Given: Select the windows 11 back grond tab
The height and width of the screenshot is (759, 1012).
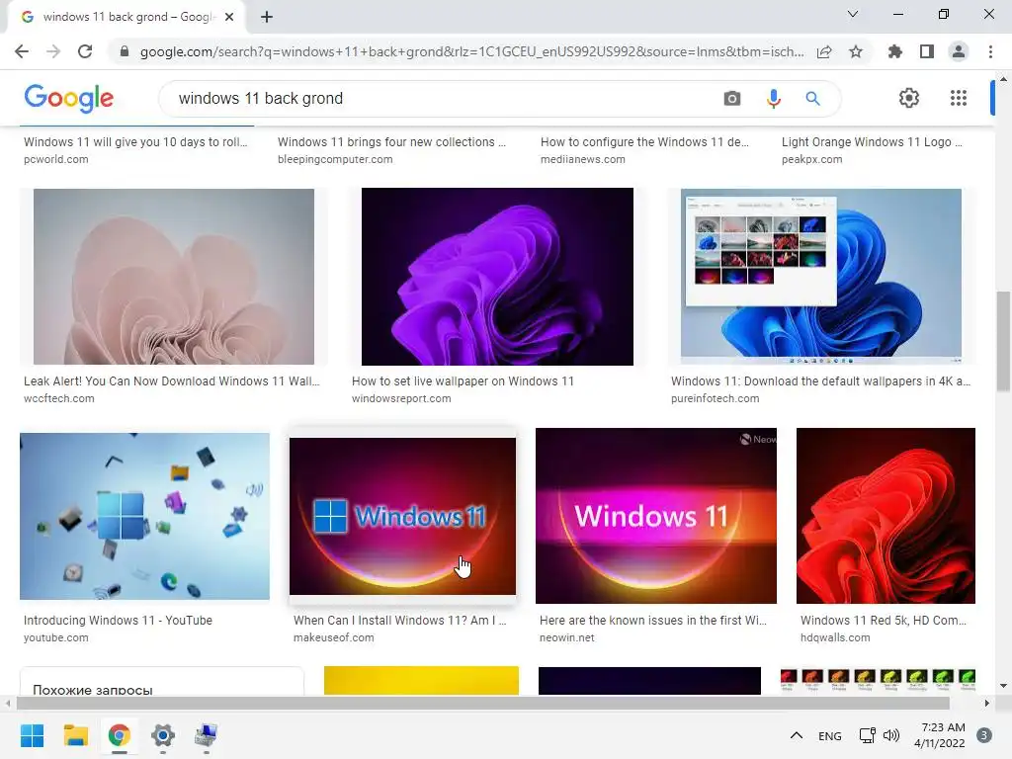Looking at the screenshot, I should click(x=126, y=17).
